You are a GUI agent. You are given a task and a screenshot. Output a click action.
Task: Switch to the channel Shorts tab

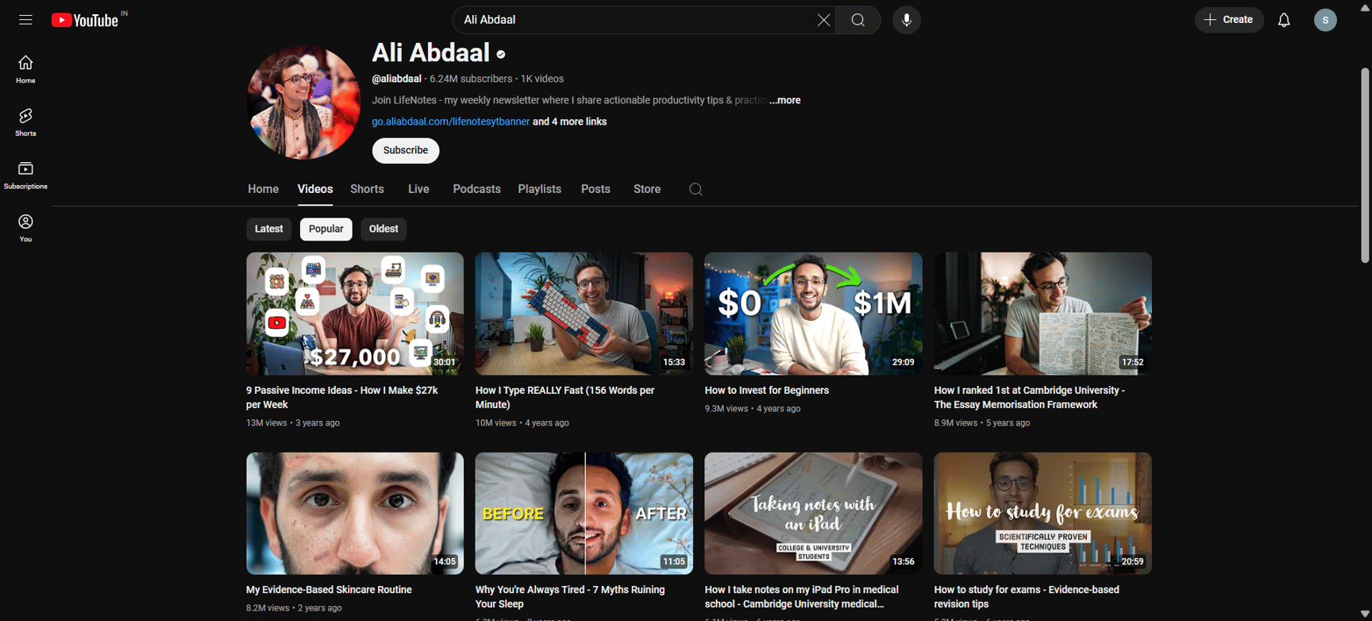tap(367, 189)
